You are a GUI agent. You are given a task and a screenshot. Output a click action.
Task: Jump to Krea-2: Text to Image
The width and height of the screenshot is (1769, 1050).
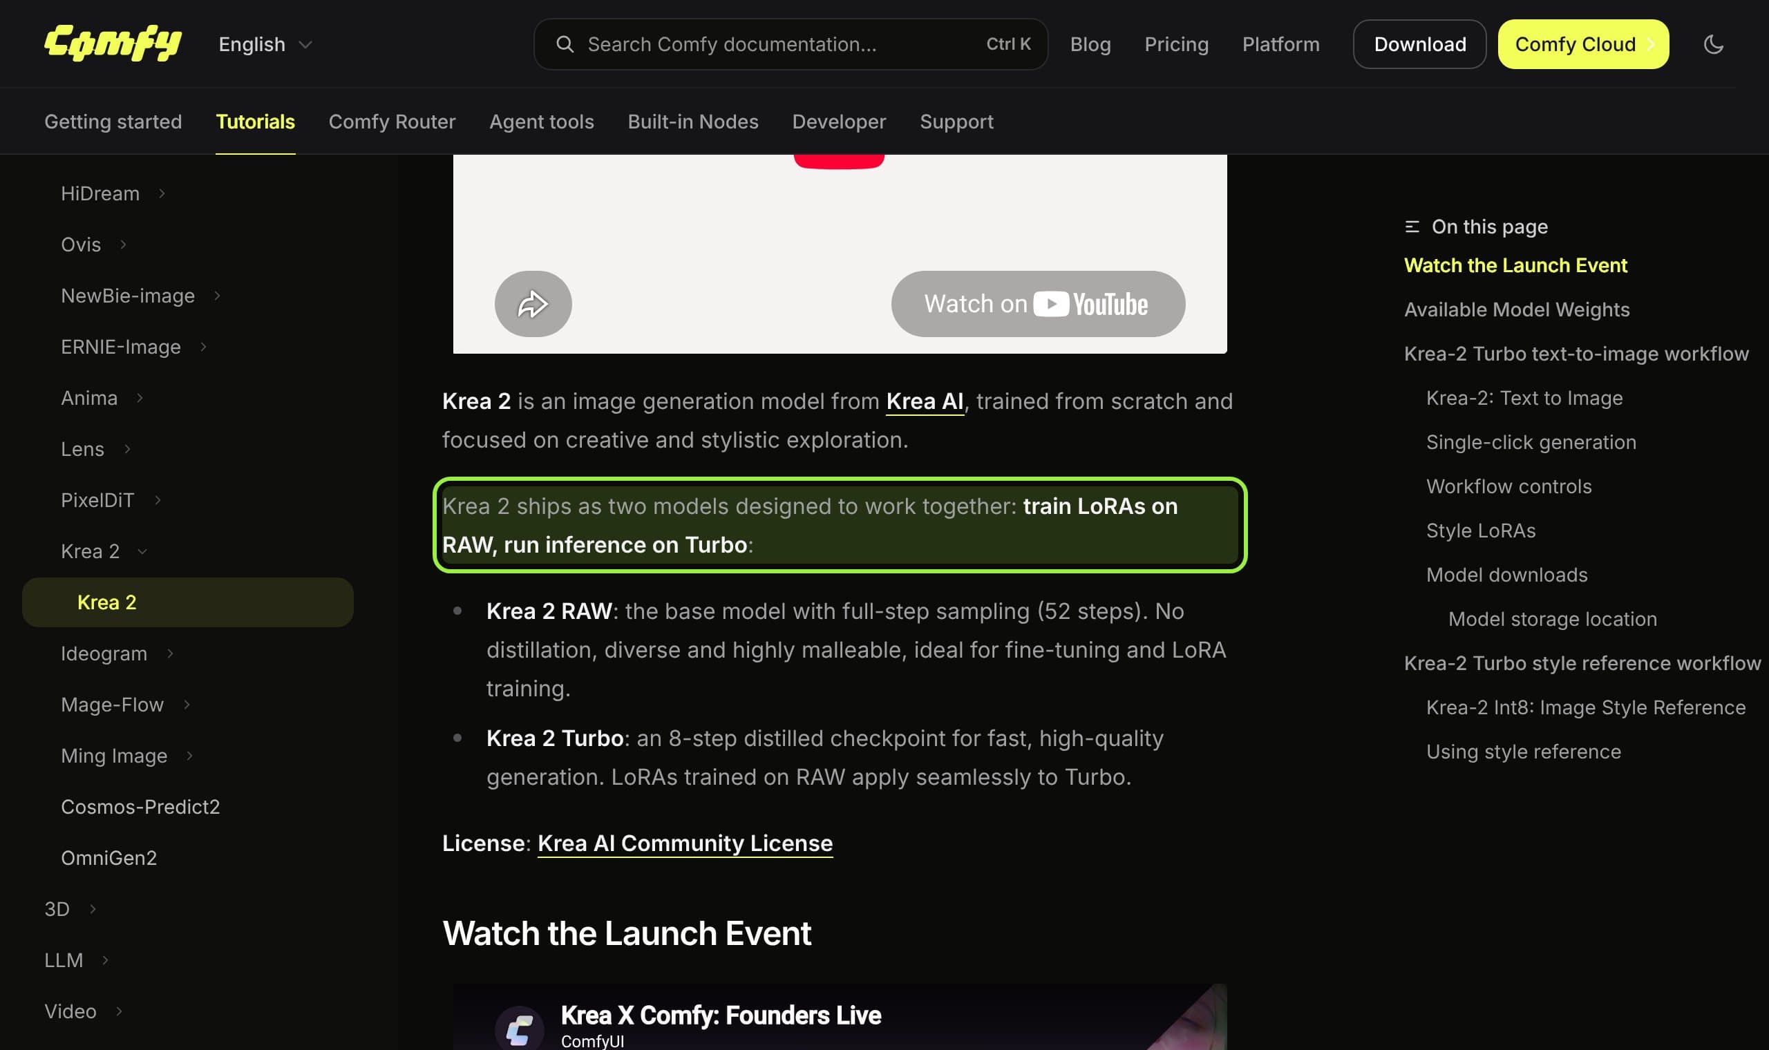point(1524,398)
